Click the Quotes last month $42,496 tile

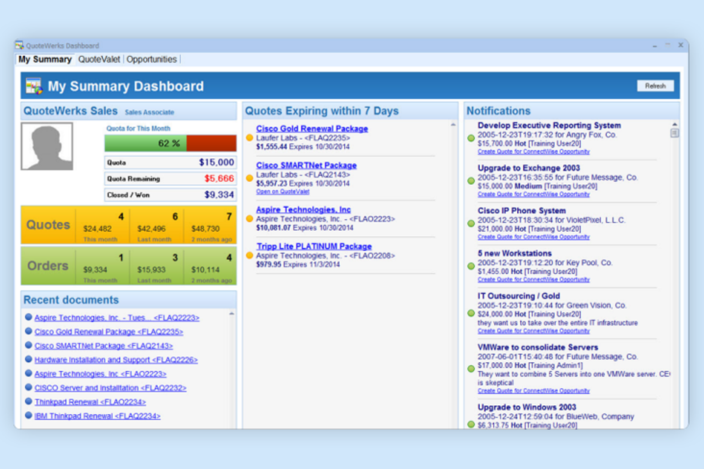click(156, 226)
